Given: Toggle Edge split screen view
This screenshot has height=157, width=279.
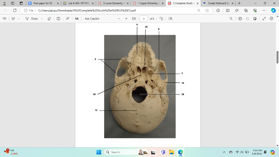Looking at the screenshot, I should click(x=228, y=10).
